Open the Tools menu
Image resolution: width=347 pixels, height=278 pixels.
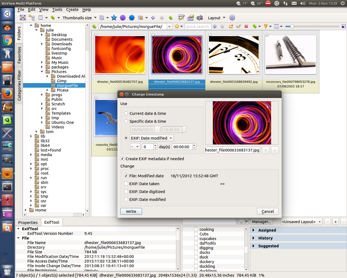point(57,10)
